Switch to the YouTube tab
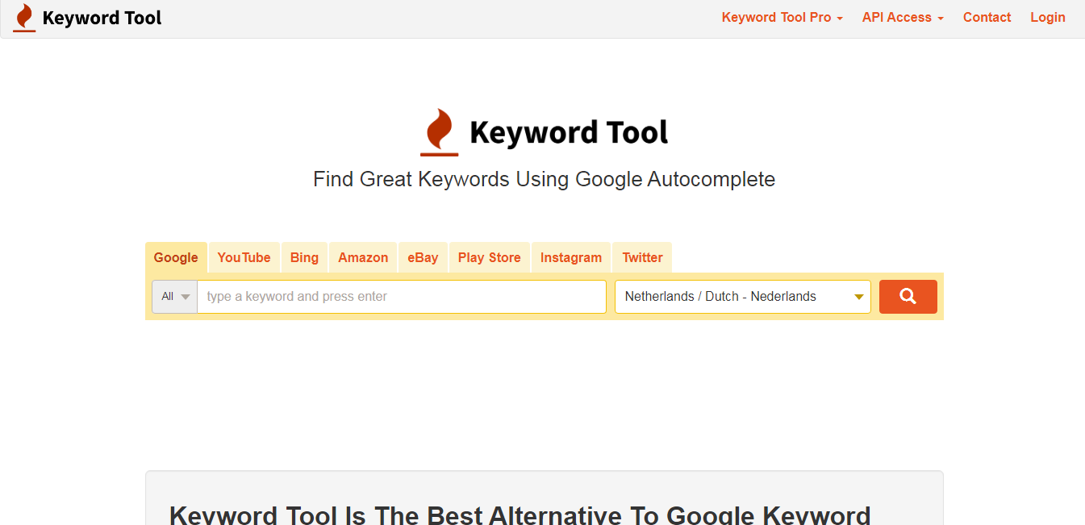 (x=244, y=257)
